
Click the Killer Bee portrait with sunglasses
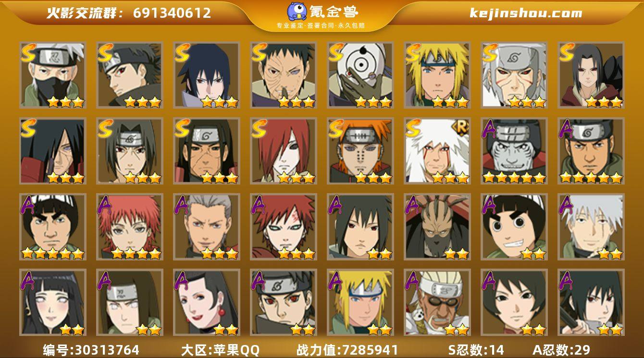437,302
